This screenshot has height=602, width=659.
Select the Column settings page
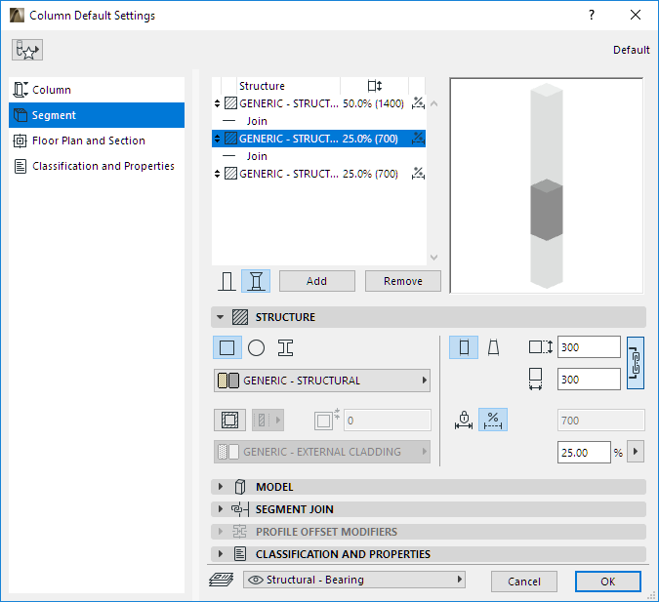tap(97, 90)
